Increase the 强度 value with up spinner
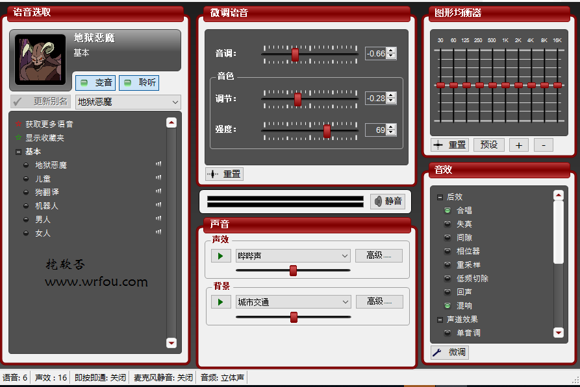Viewport: 580px width, 387px height. (x=392, y=127)
